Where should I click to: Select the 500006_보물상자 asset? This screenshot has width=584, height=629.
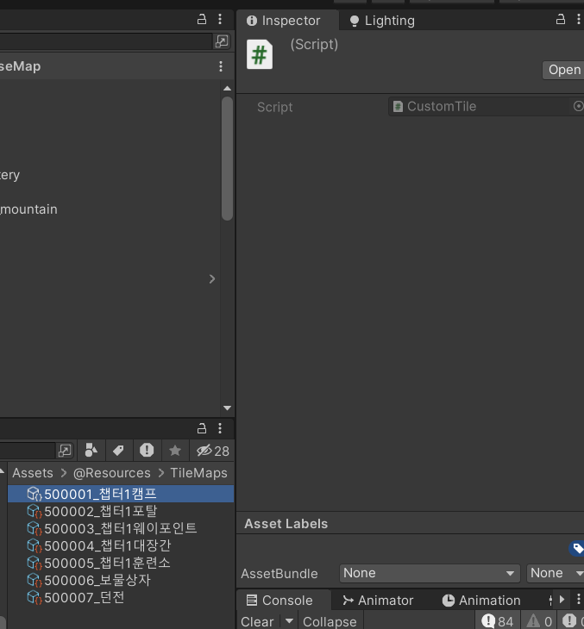[x=121, y=580]
